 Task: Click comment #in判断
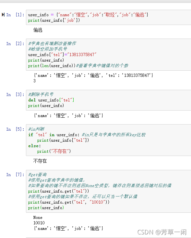click(36, 129)
